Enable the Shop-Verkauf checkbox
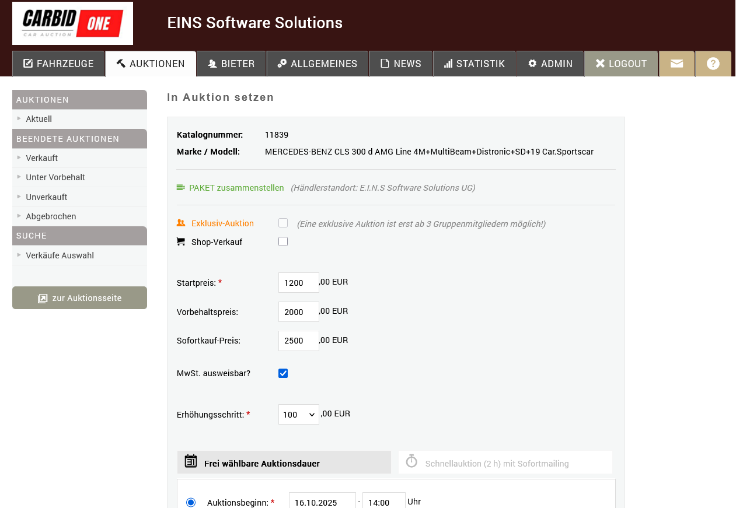736x508 pixels. click(x=283, y=241)
